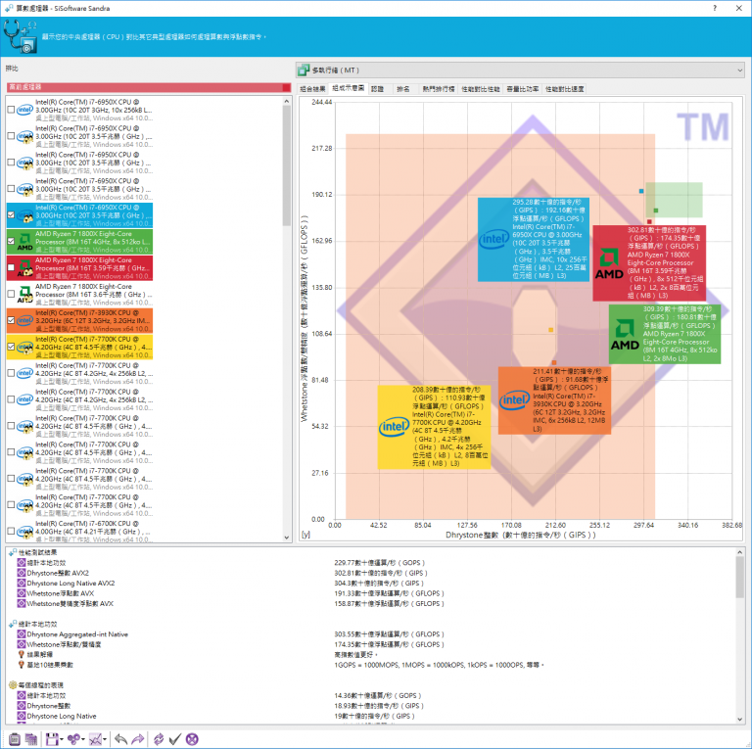The image size is (752, 749).
Task: Open the gears options dropdown arrow
Action: coord(83,739)
